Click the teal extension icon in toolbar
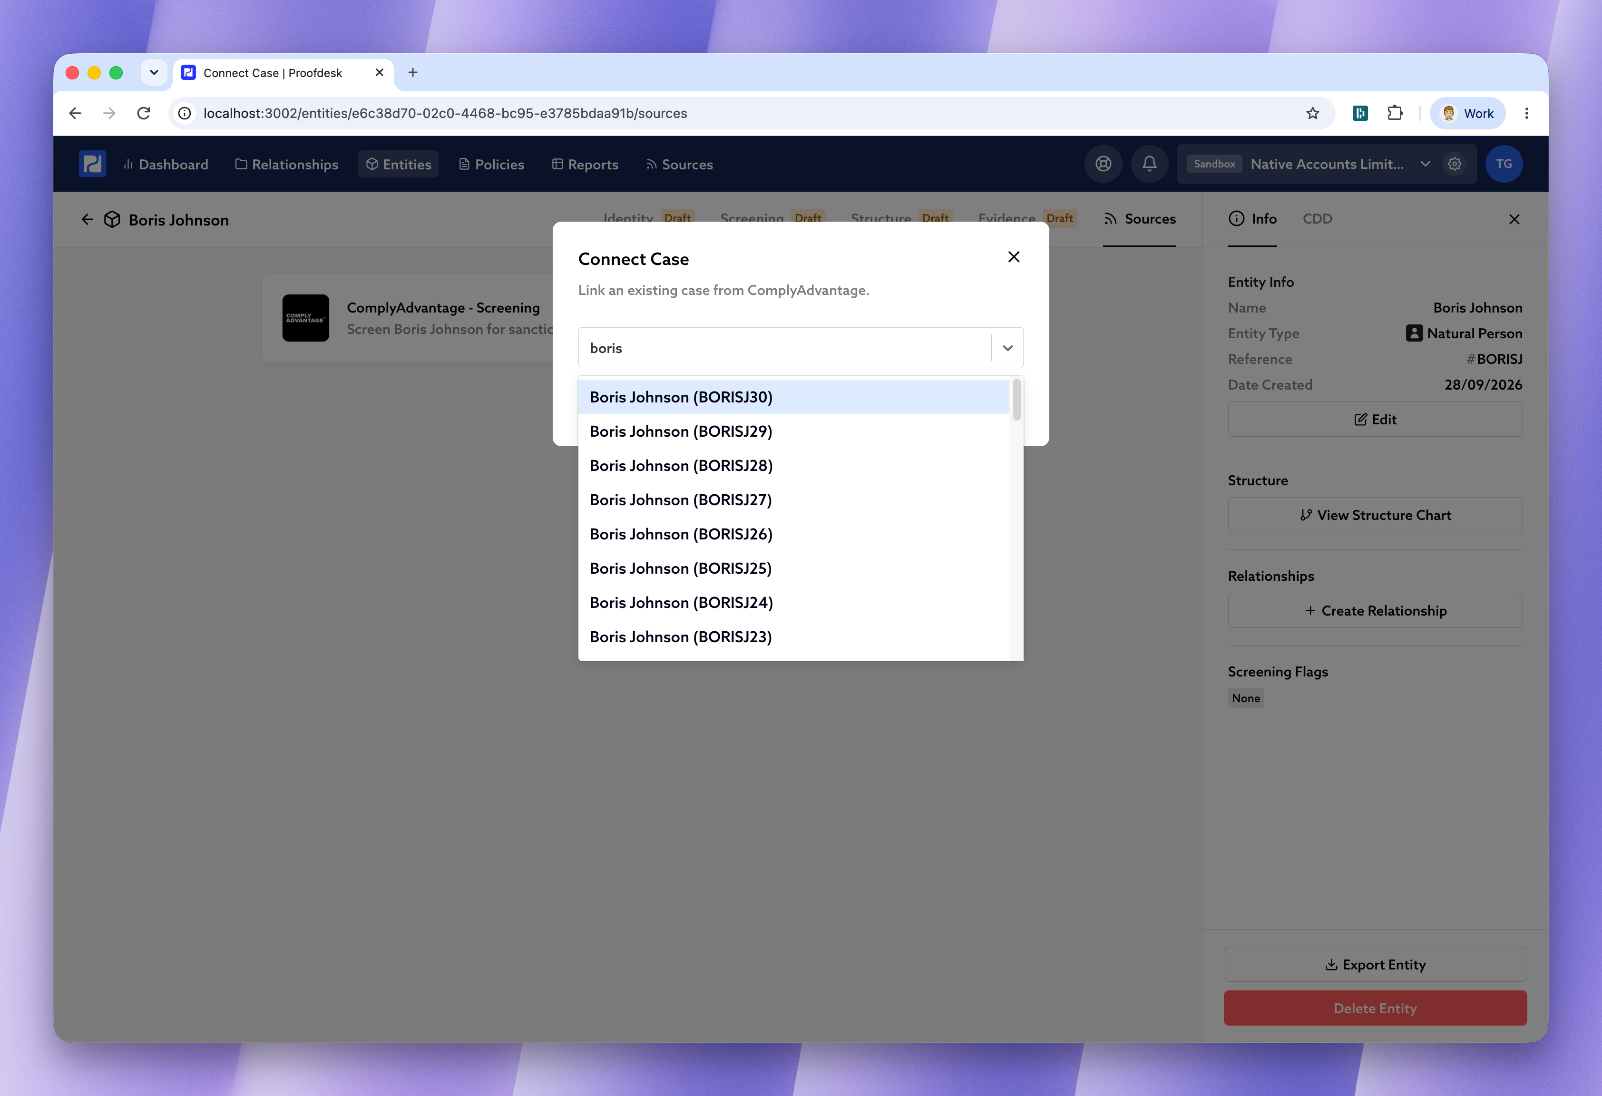This screenshot has height=1096, width=1602. click(1360, 113)
